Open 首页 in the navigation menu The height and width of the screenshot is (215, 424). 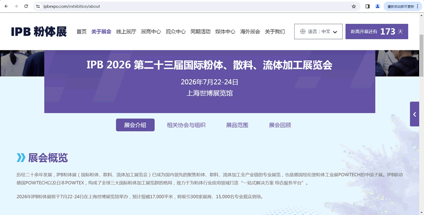point(81,31)
